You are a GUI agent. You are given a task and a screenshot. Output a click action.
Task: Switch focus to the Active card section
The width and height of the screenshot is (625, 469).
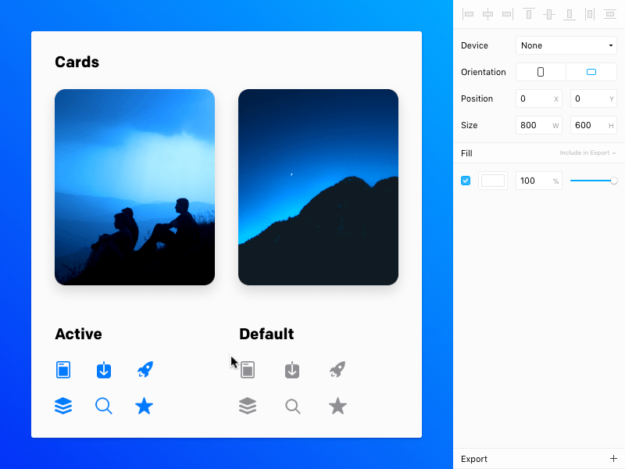78,334
